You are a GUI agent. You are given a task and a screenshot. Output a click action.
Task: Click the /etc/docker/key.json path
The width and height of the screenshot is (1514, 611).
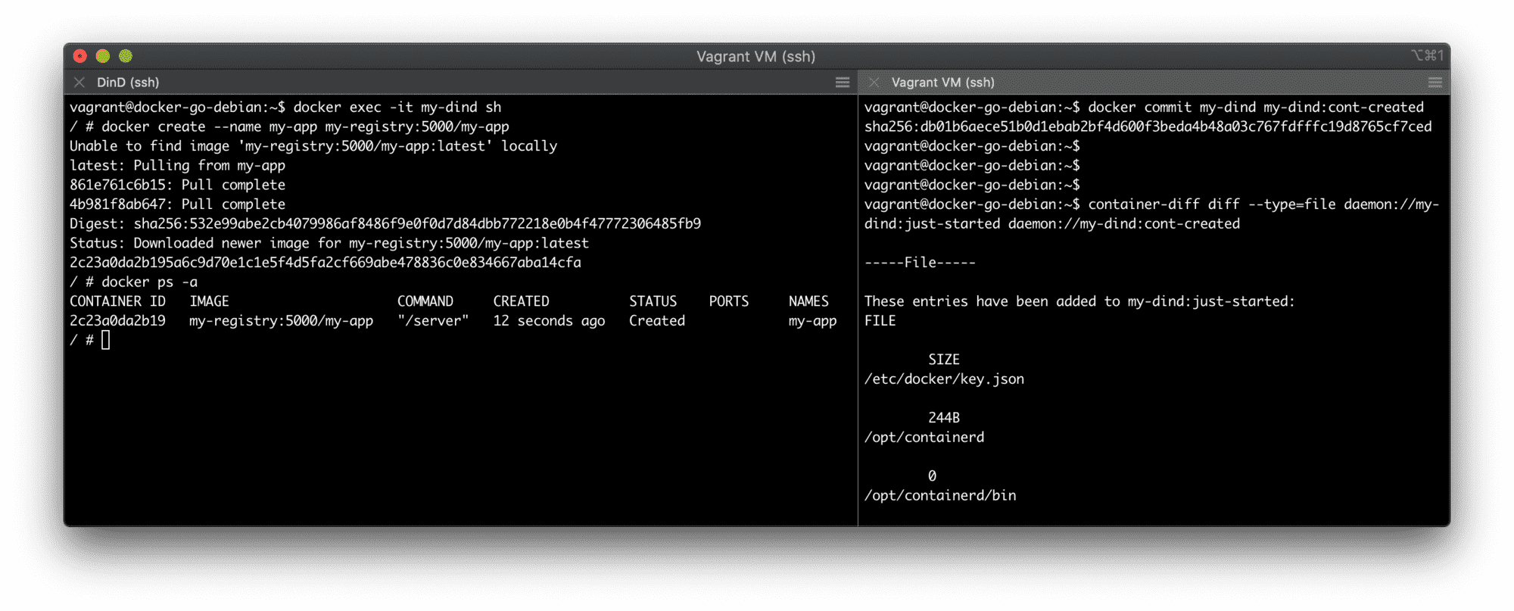pos(945,379)
